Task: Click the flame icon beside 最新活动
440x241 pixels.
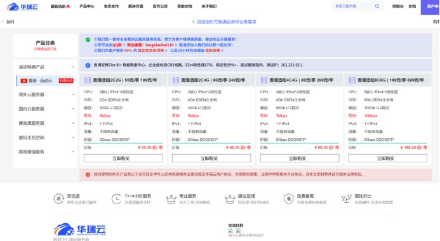Action: coord(68,6)
